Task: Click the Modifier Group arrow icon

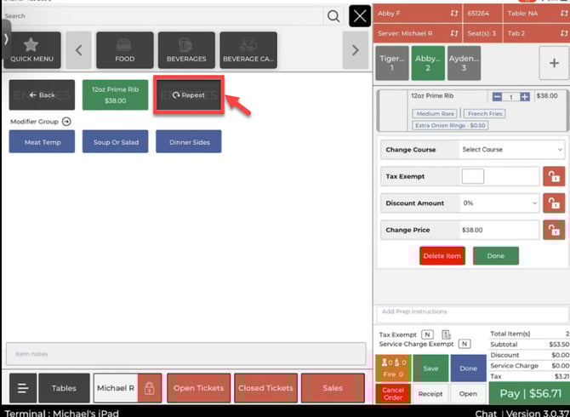Action: click(x=66, y=122)
